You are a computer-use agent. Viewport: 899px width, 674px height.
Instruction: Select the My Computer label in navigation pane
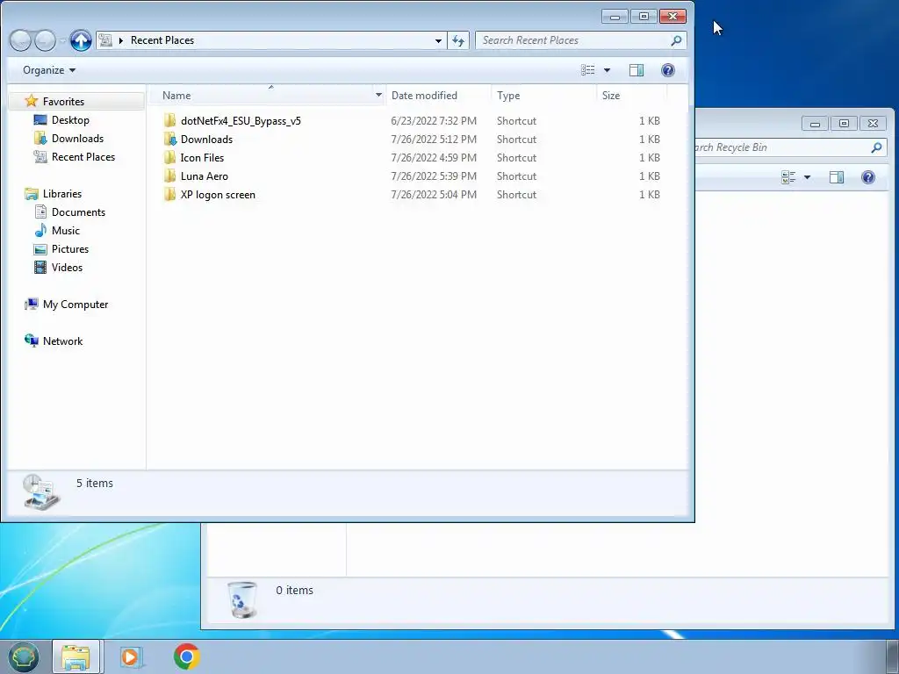point(76,305)
